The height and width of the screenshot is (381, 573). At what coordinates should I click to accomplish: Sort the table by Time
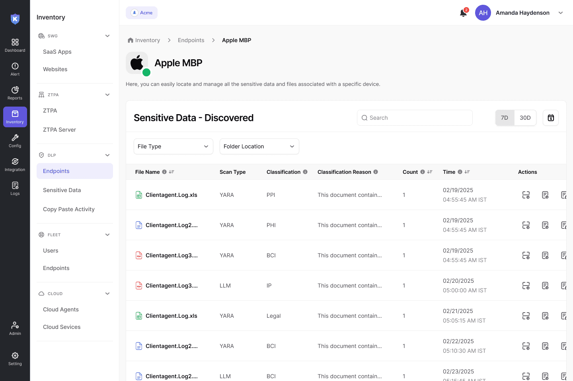pyautogui.click(x=467, y=172)
